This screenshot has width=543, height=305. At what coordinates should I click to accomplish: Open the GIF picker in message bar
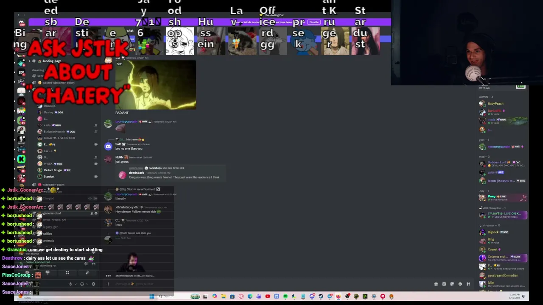pos(444,284)
